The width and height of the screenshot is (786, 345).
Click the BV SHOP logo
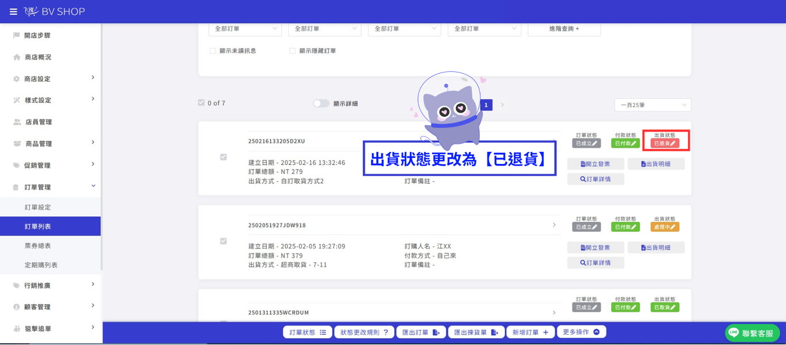coord(55,11)
